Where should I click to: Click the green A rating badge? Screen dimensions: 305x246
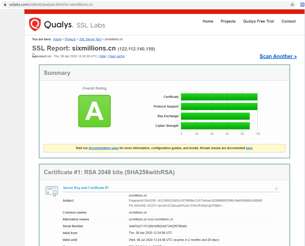(x=94, y=111)
